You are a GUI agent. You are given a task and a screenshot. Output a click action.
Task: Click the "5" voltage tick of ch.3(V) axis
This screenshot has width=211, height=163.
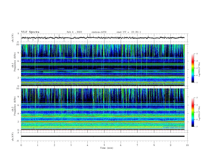pyautogui.click(x=19, y=133)
